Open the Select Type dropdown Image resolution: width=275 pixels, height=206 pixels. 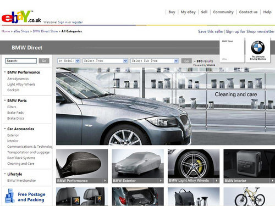(x=105, y=61)
